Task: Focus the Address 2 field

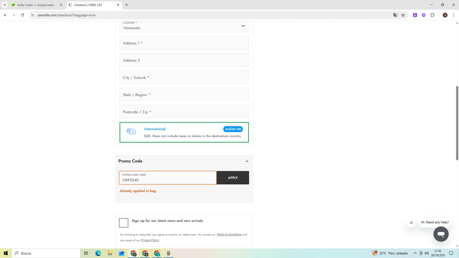Action: click(x=184, y=60)
